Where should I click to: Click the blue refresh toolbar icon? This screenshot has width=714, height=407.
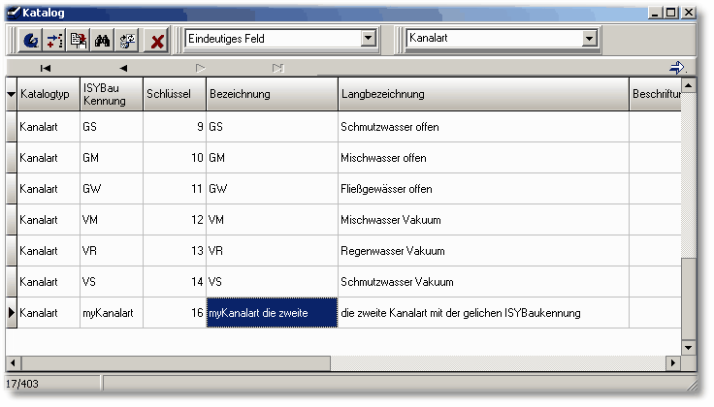[x=31, y=41]
